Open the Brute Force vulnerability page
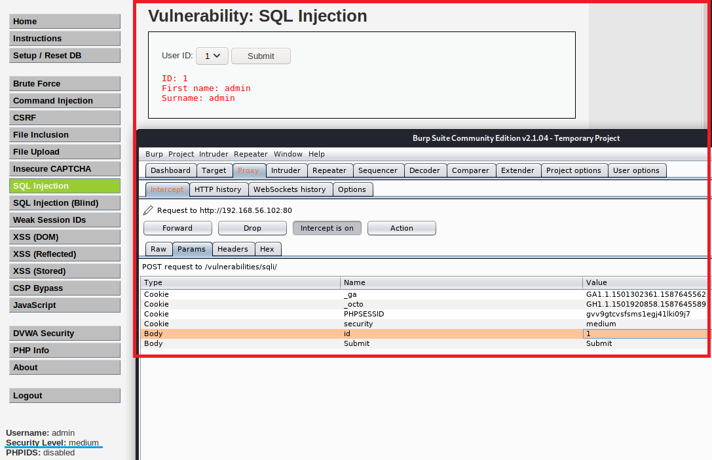 pyautogui.click(x=64, y=84)
